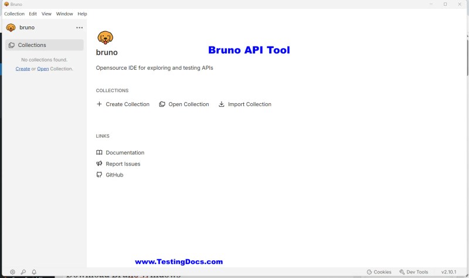Open the Help menu

[82, 13]
